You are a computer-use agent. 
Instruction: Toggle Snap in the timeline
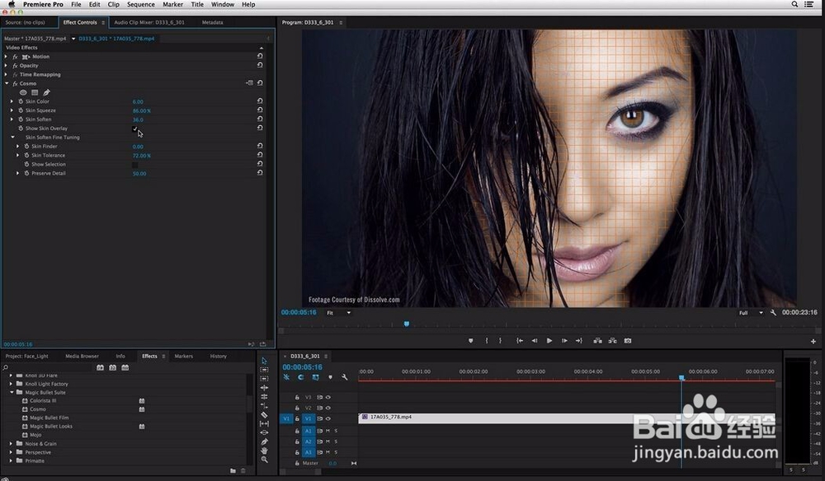[301, 377]
